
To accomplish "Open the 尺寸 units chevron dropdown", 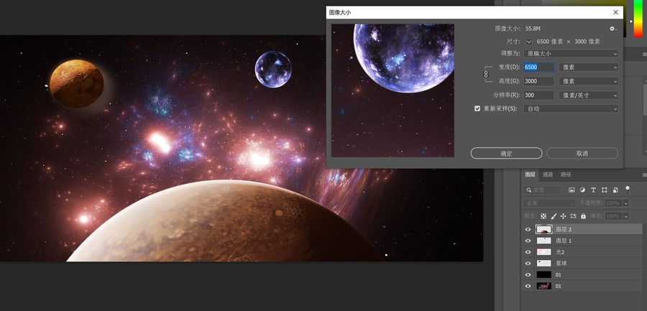I will point(529,42).
